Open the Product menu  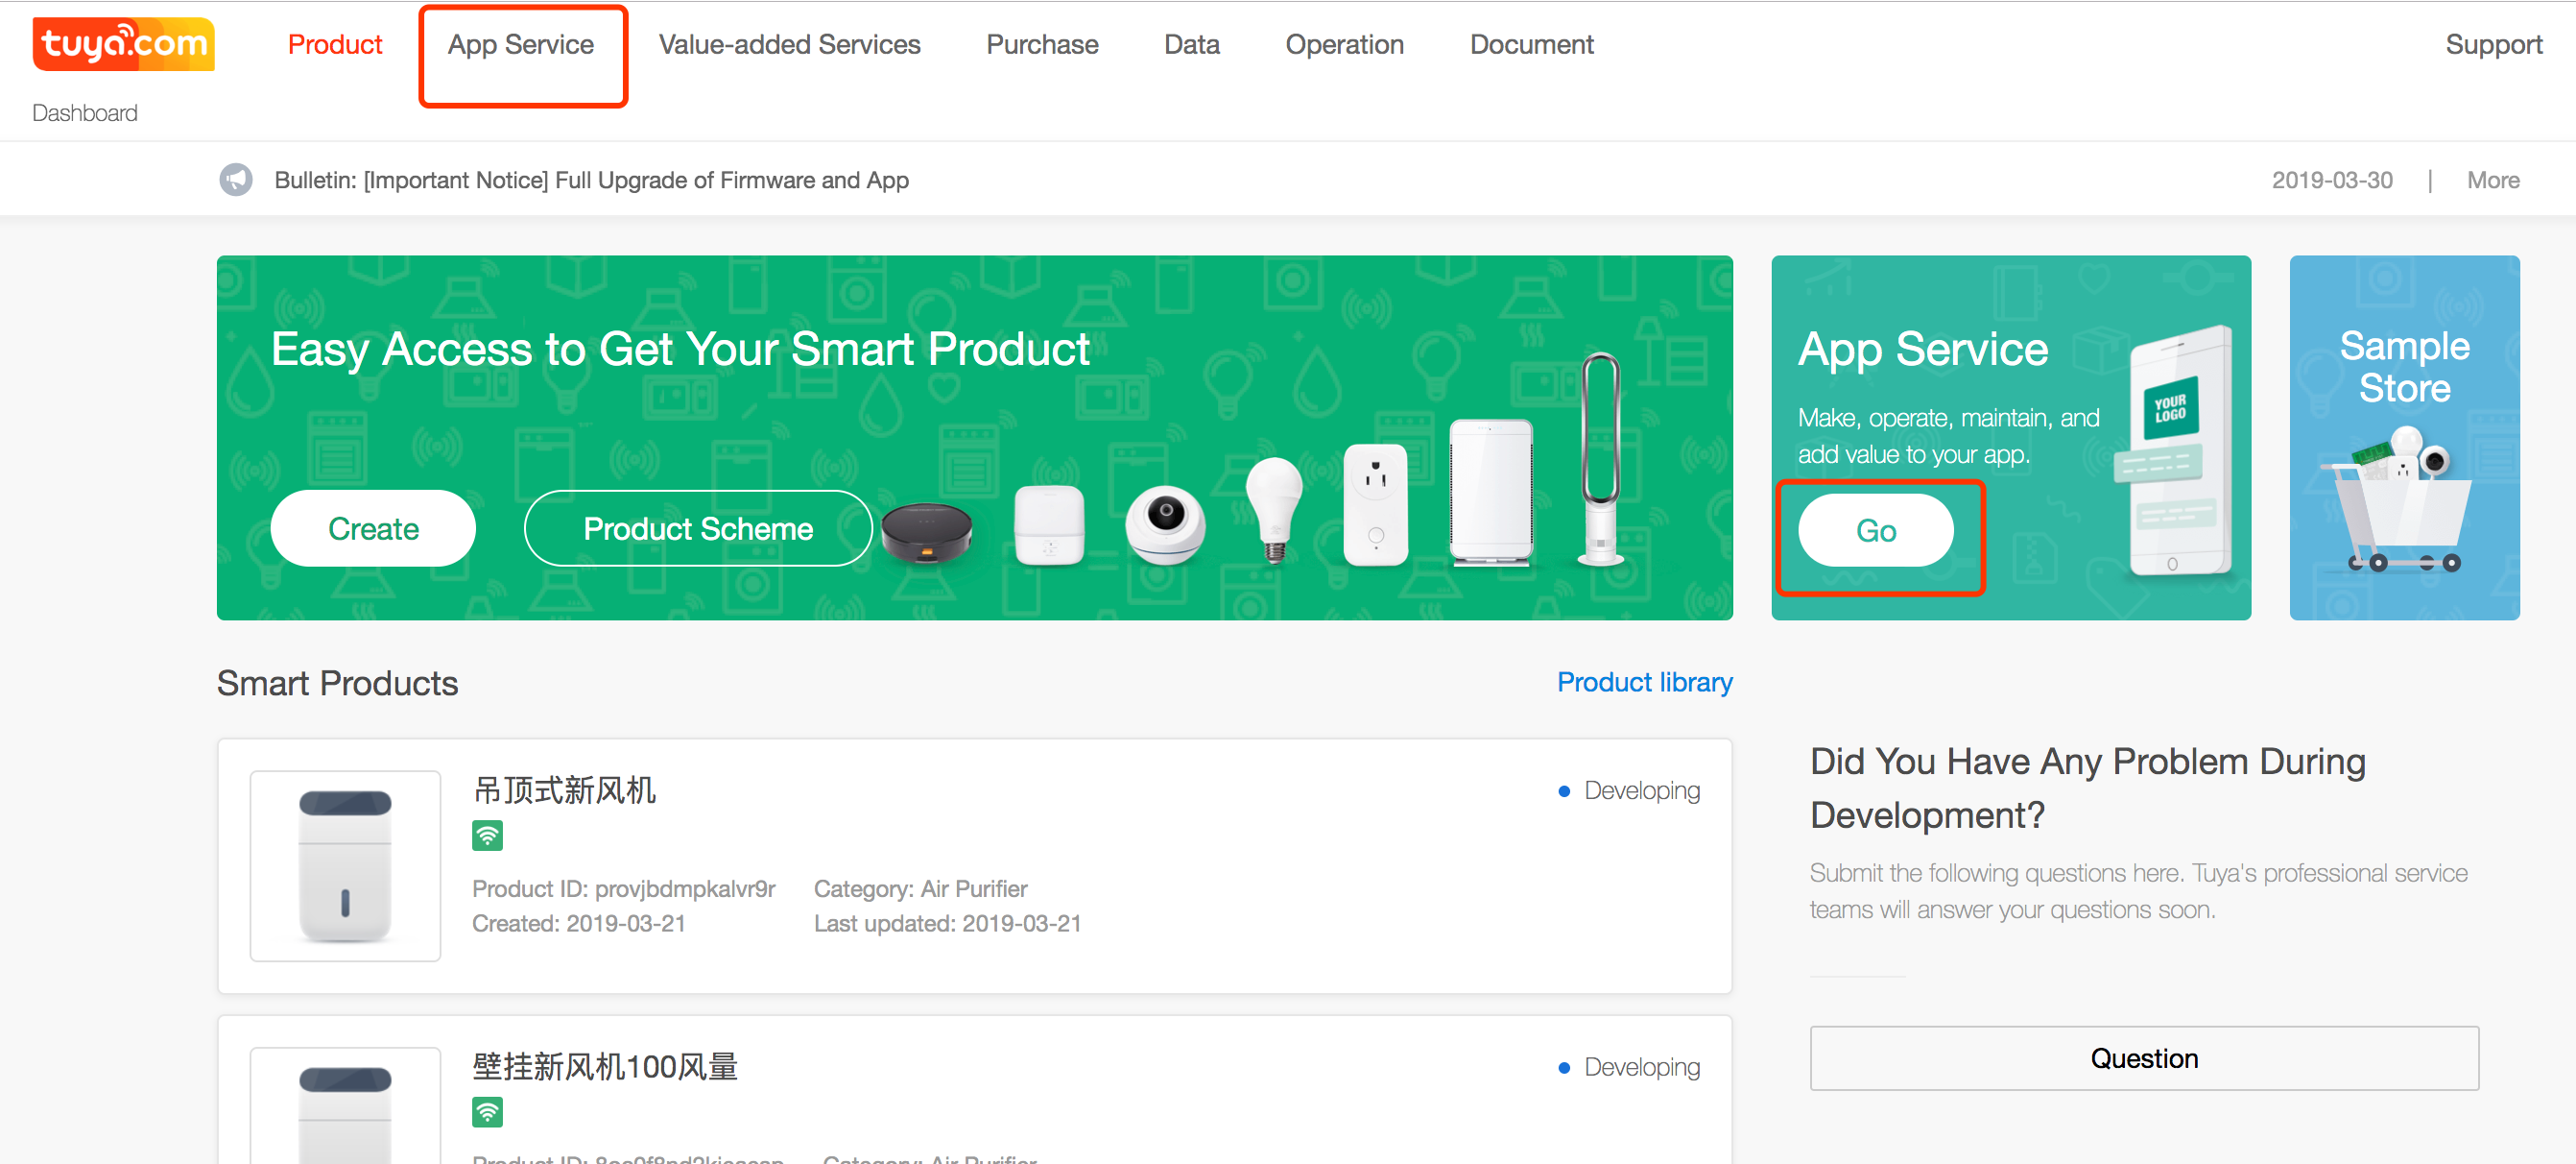tap(335, 45)
